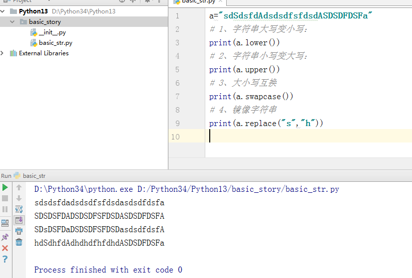Expand the External Libraries node
The width and height of the screenshot is (412, 278).
click(3, 53)
